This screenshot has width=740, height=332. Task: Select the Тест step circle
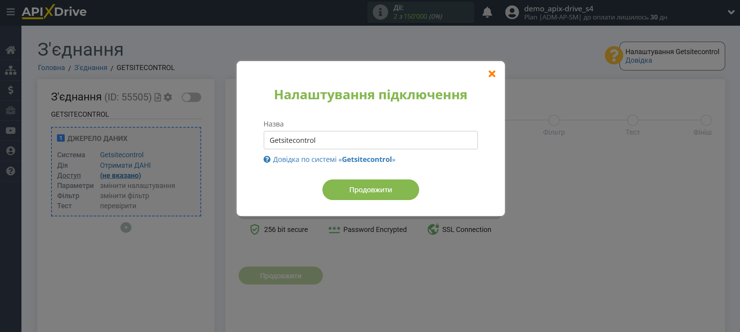coord(633,120)
